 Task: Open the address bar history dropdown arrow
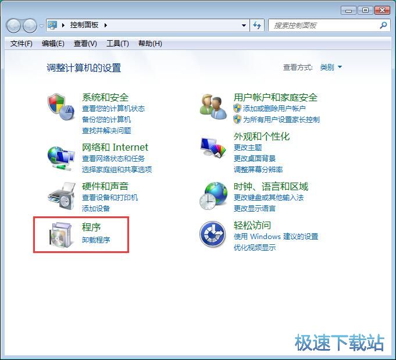(x=244, y=25)
